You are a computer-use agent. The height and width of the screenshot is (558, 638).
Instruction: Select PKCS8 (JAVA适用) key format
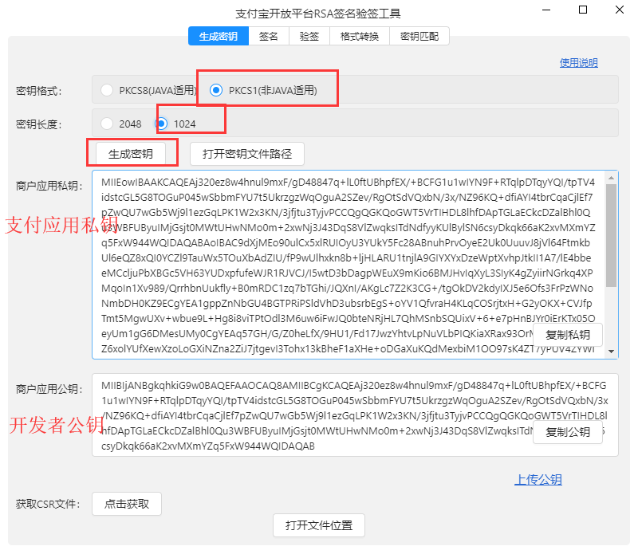point(107,90)
